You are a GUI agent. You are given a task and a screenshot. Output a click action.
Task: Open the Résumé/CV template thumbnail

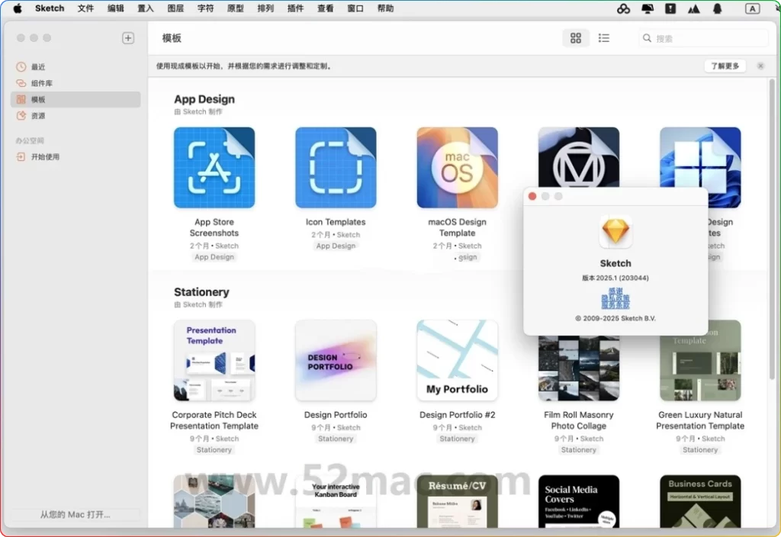(x=458, y=501)
